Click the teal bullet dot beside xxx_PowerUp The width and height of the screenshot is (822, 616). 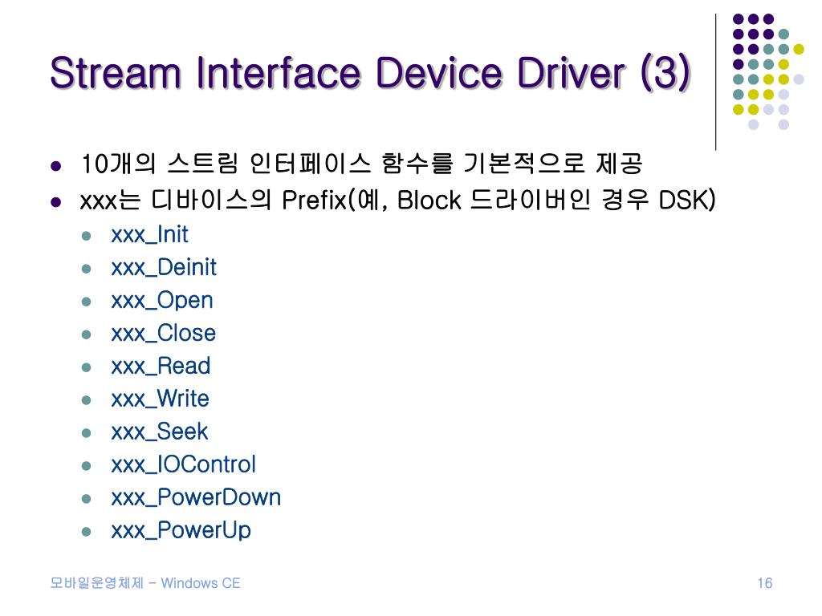(87, 533)
